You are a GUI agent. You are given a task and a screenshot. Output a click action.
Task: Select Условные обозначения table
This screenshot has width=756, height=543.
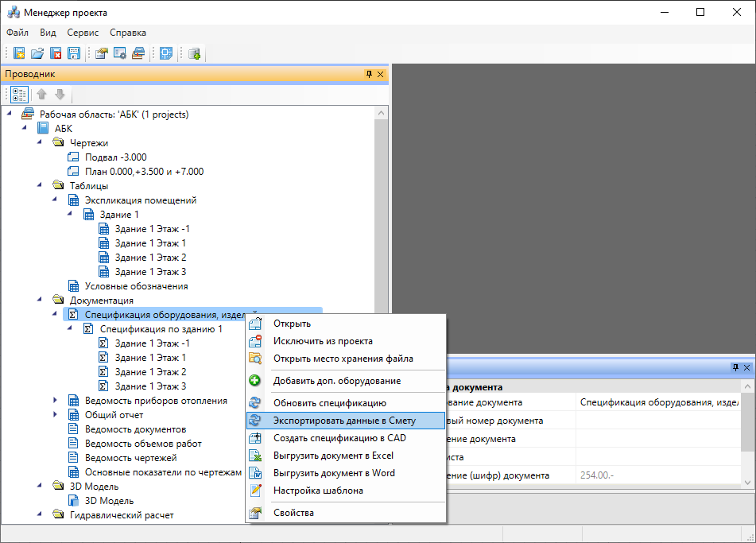click(137, 286)
